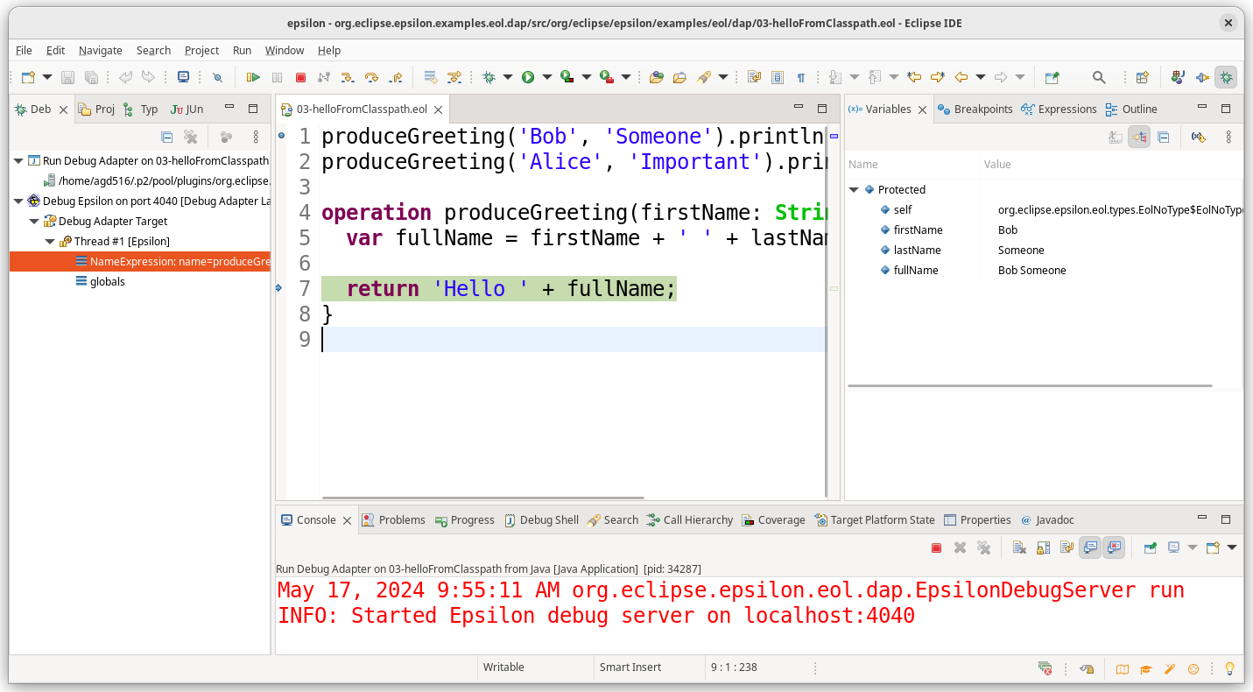Switch to the Debug perspective bug button
The width and height of the screenshot is (1253, 692).
point(1226,77)
